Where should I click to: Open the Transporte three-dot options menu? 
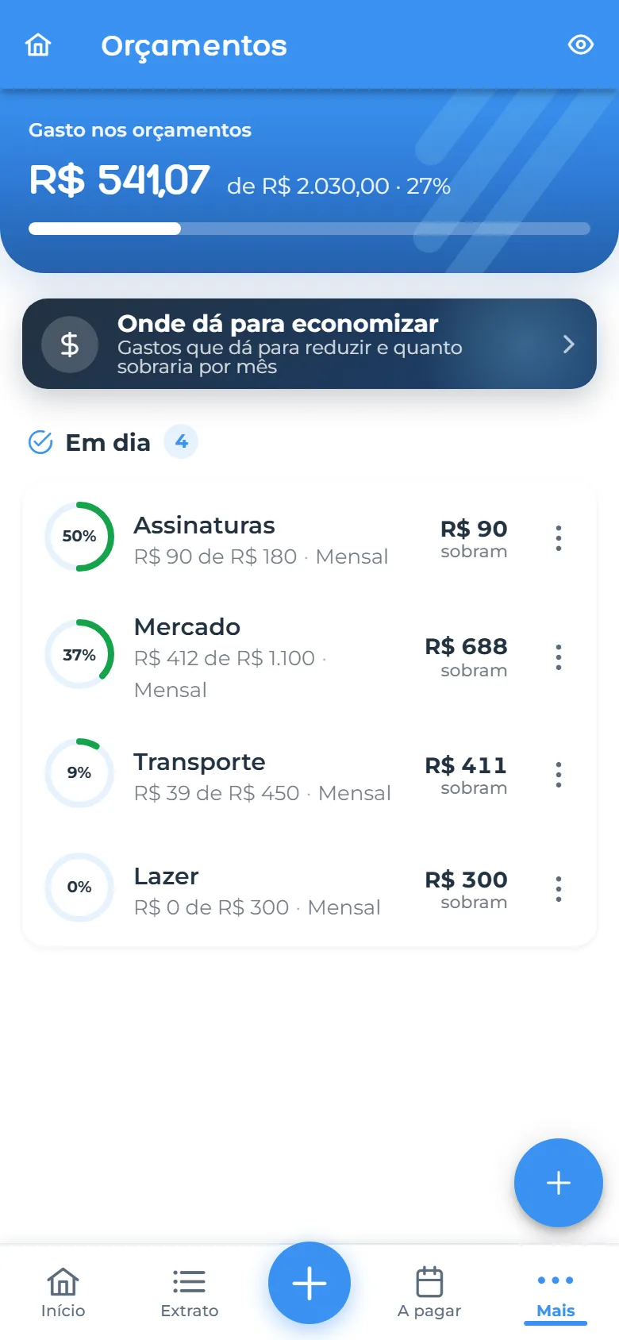tap(559, 775)
